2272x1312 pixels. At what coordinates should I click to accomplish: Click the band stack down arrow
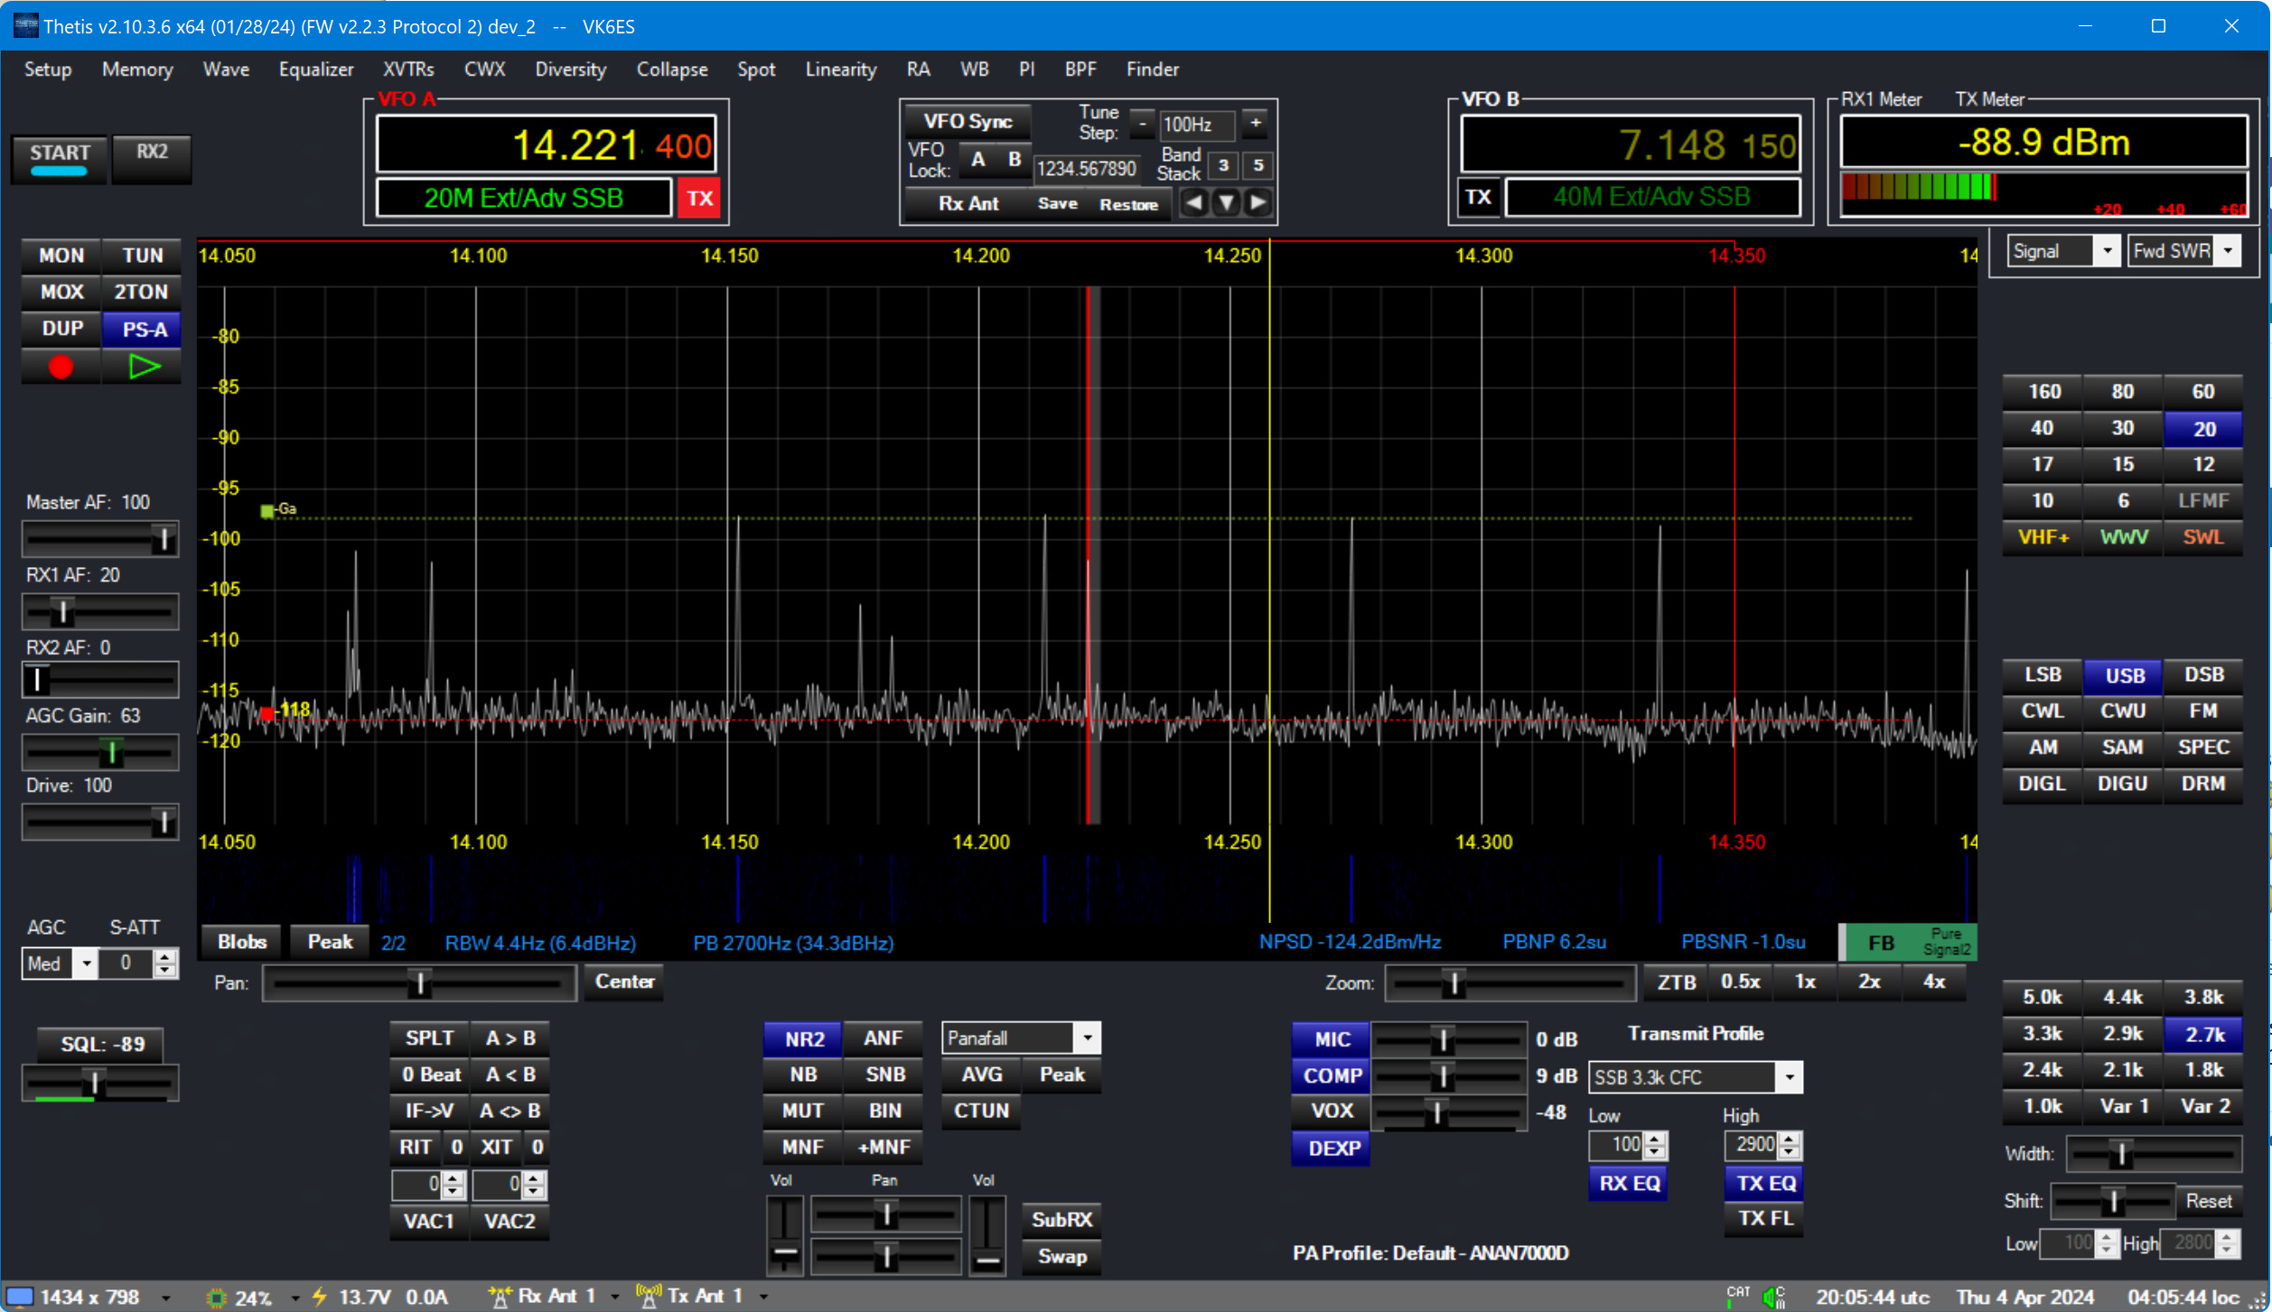(1225, 202)
